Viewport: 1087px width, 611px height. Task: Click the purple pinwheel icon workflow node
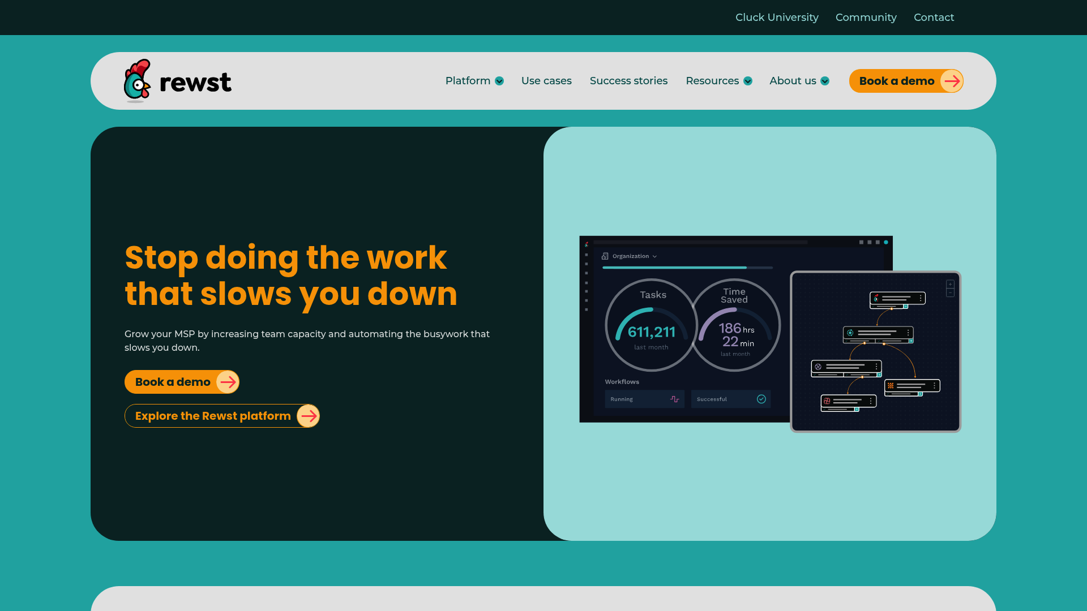pos(818,366)
